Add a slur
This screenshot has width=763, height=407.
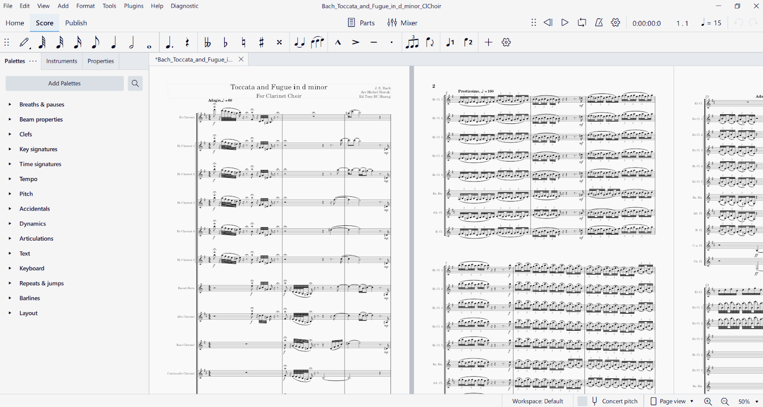click(x=318, y=42)
